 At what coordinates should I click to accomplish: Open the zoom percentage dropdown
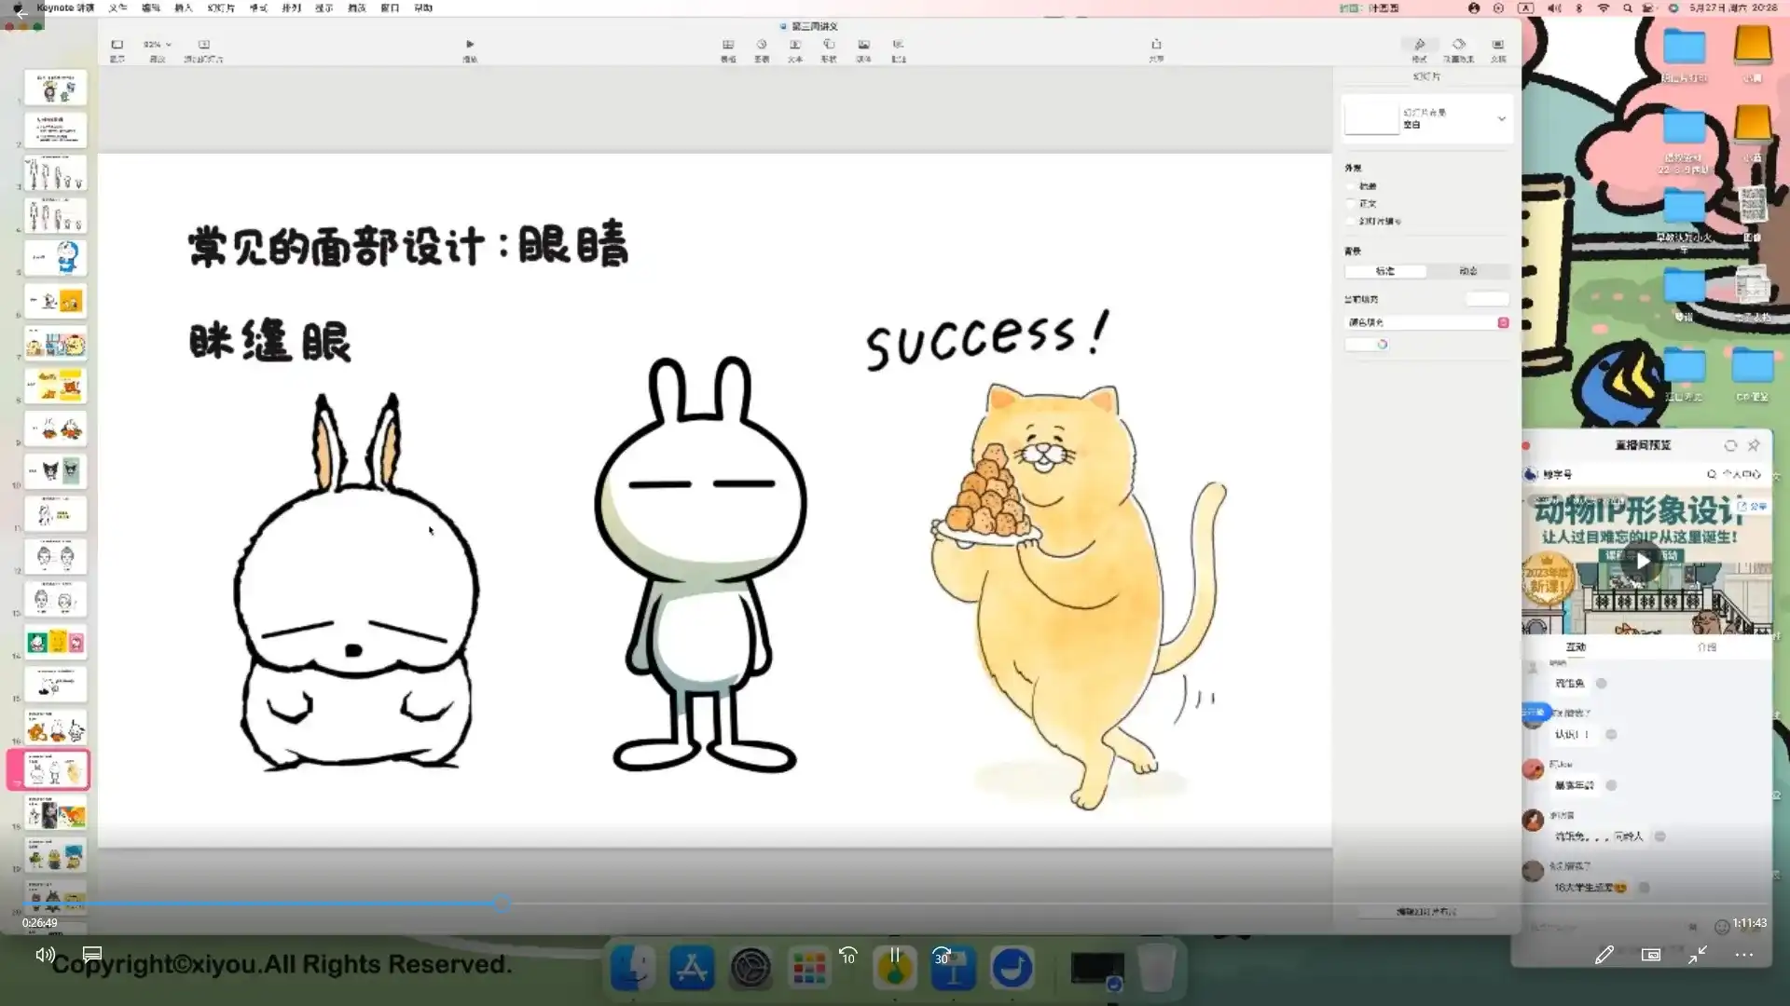tap(157, 45)
